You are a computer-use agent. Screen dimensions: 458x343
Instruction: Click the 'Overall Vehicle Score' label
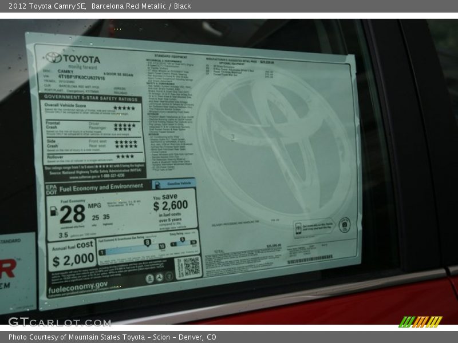pos(65,105)
